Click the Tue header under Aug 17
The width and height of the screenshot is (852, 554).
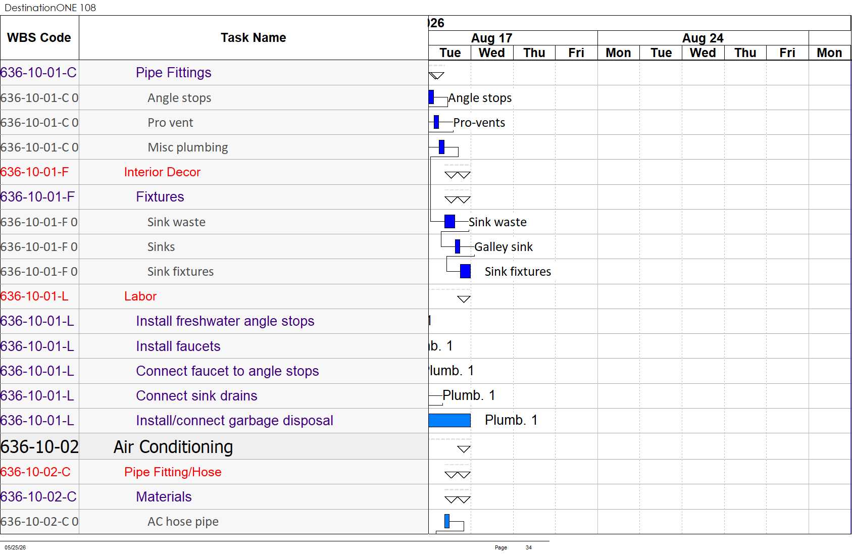[x=450, y=53]
